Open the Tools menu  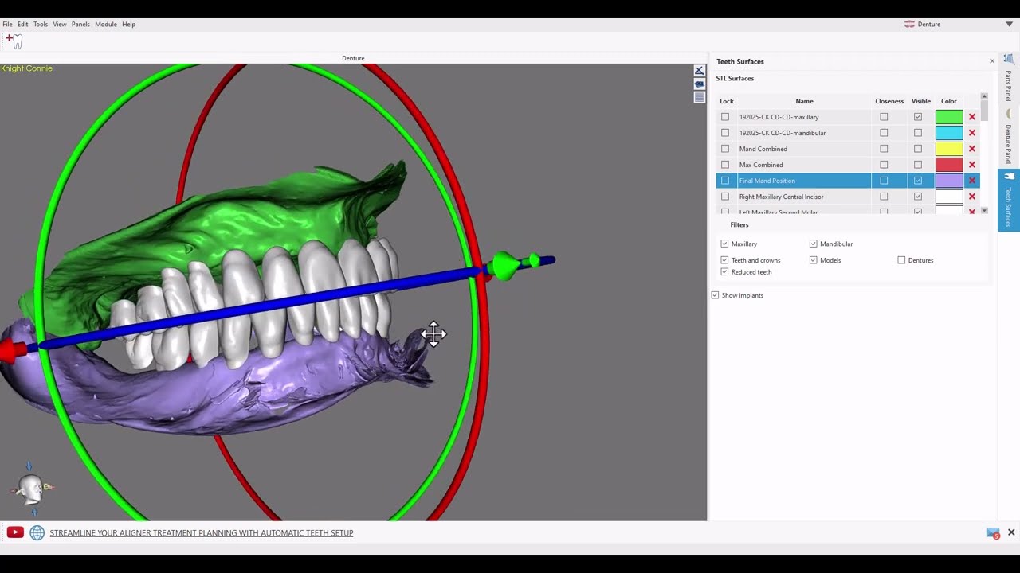click(x=41, y=24)
